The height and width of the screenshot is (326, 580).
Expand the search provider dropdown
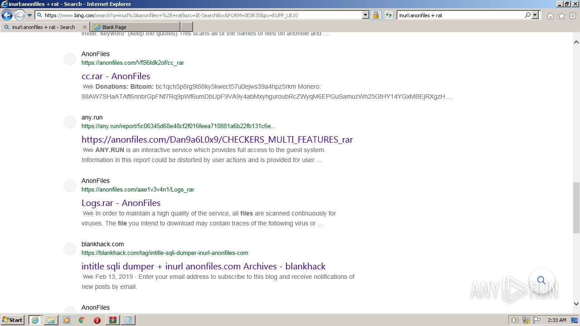click(x=535, y=15)
